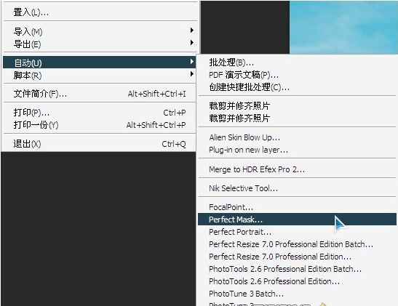The image size is (398, 306).
Task: Expand the arrow next to 导出(E)
Action: click(192, 42)
